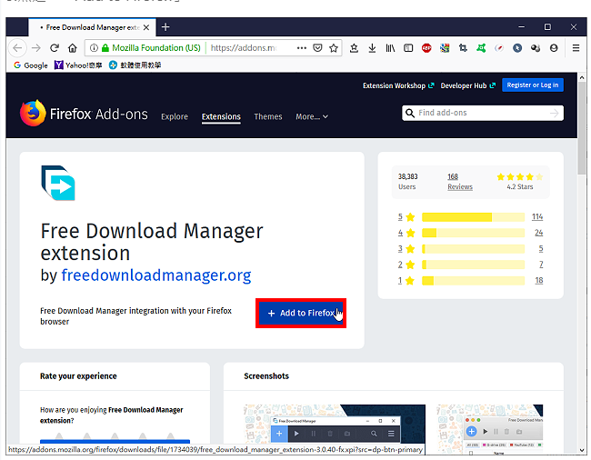Click the 5-star rating progress bar

(473, 217)
